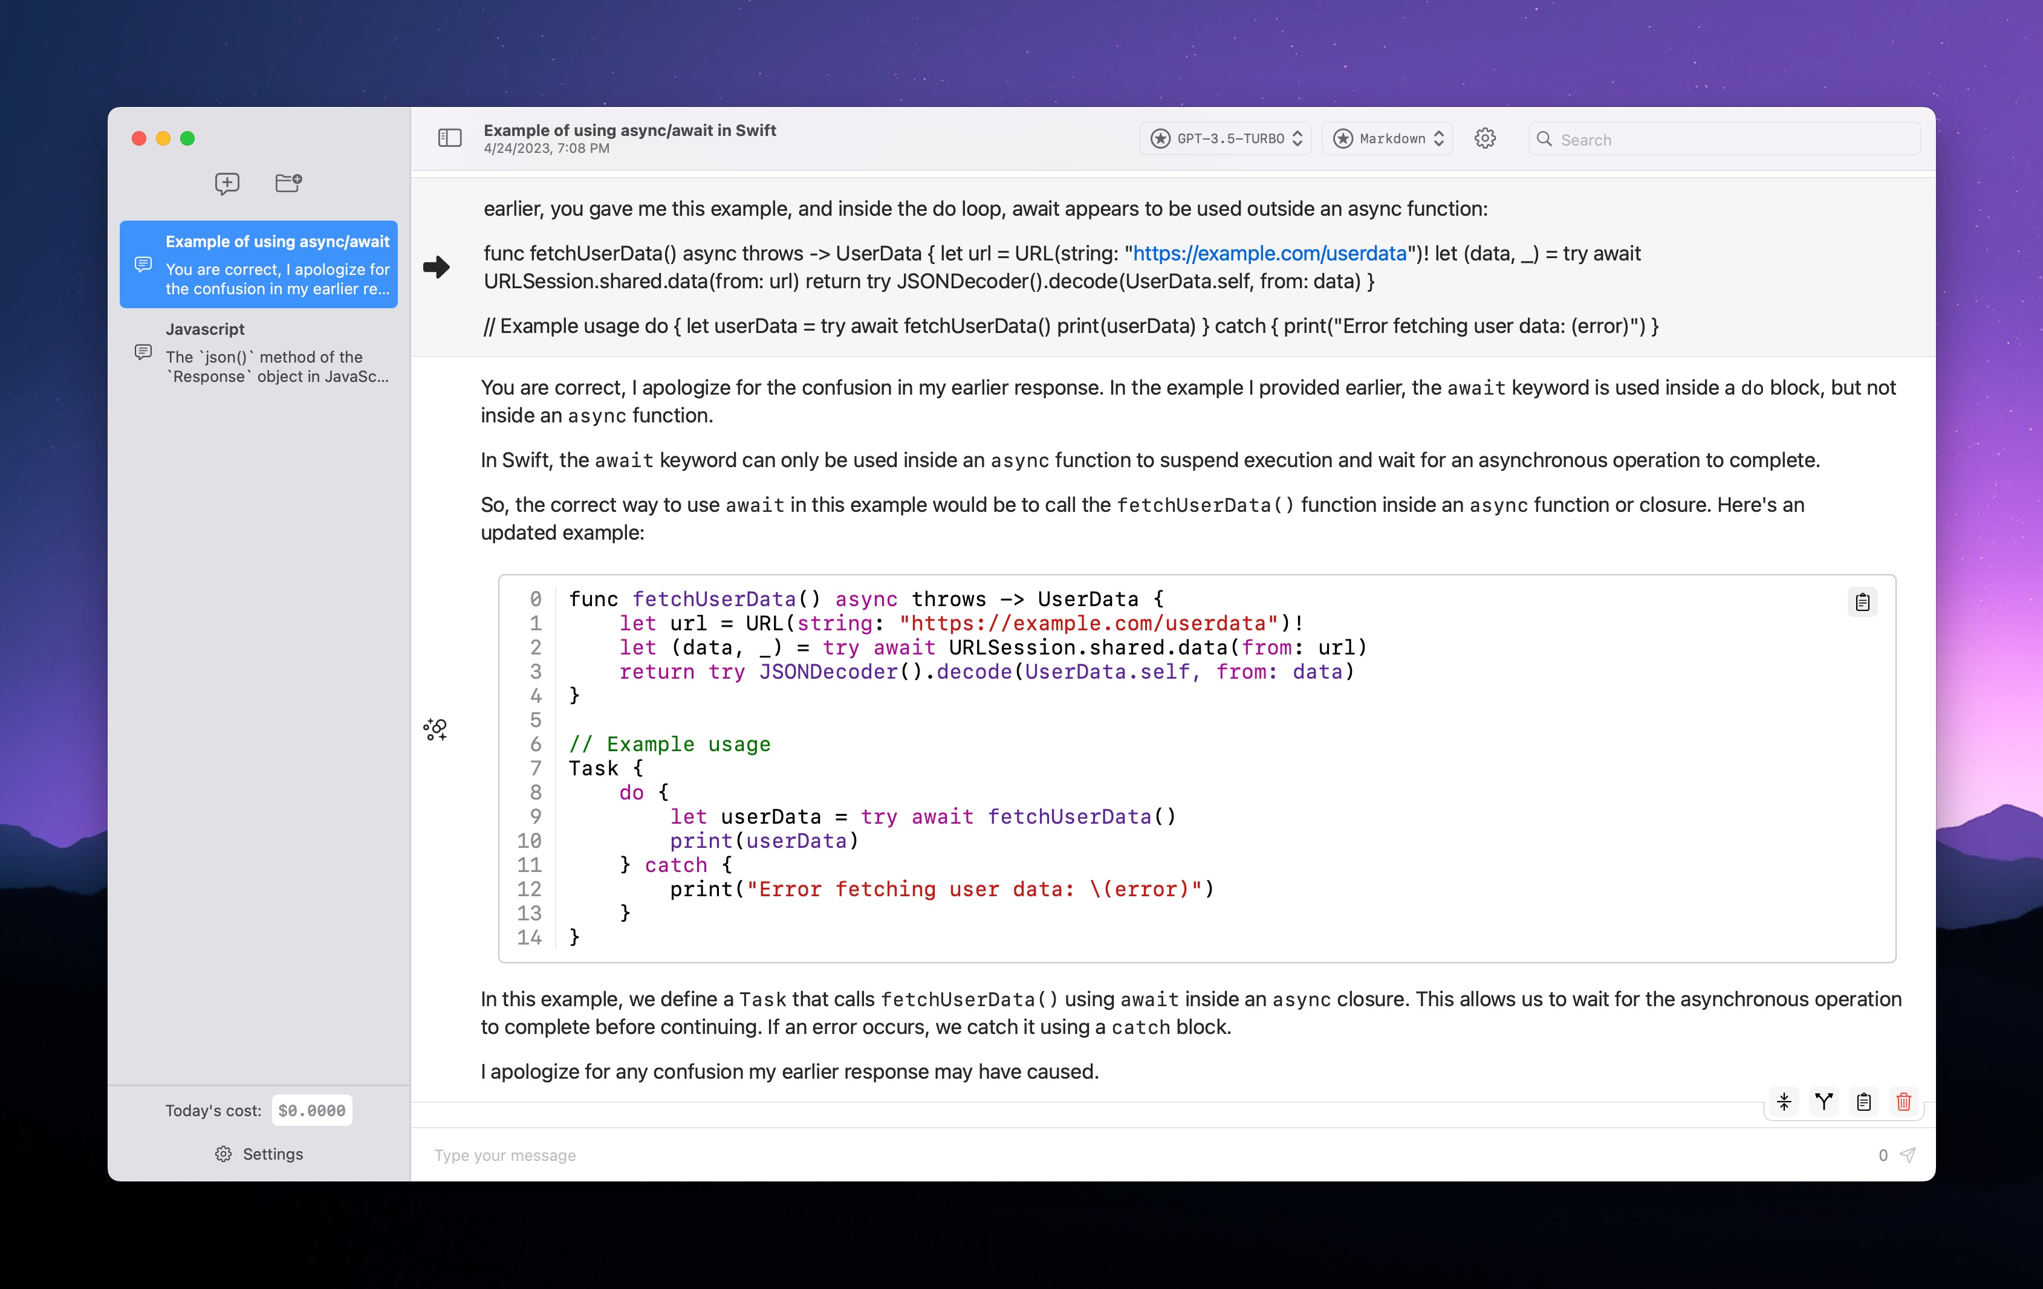This screenshot has height=1289, width=2043.
Task: Click the assistant sparkle avatar icon
Action: pyautogui.click(x=435, y=729)
